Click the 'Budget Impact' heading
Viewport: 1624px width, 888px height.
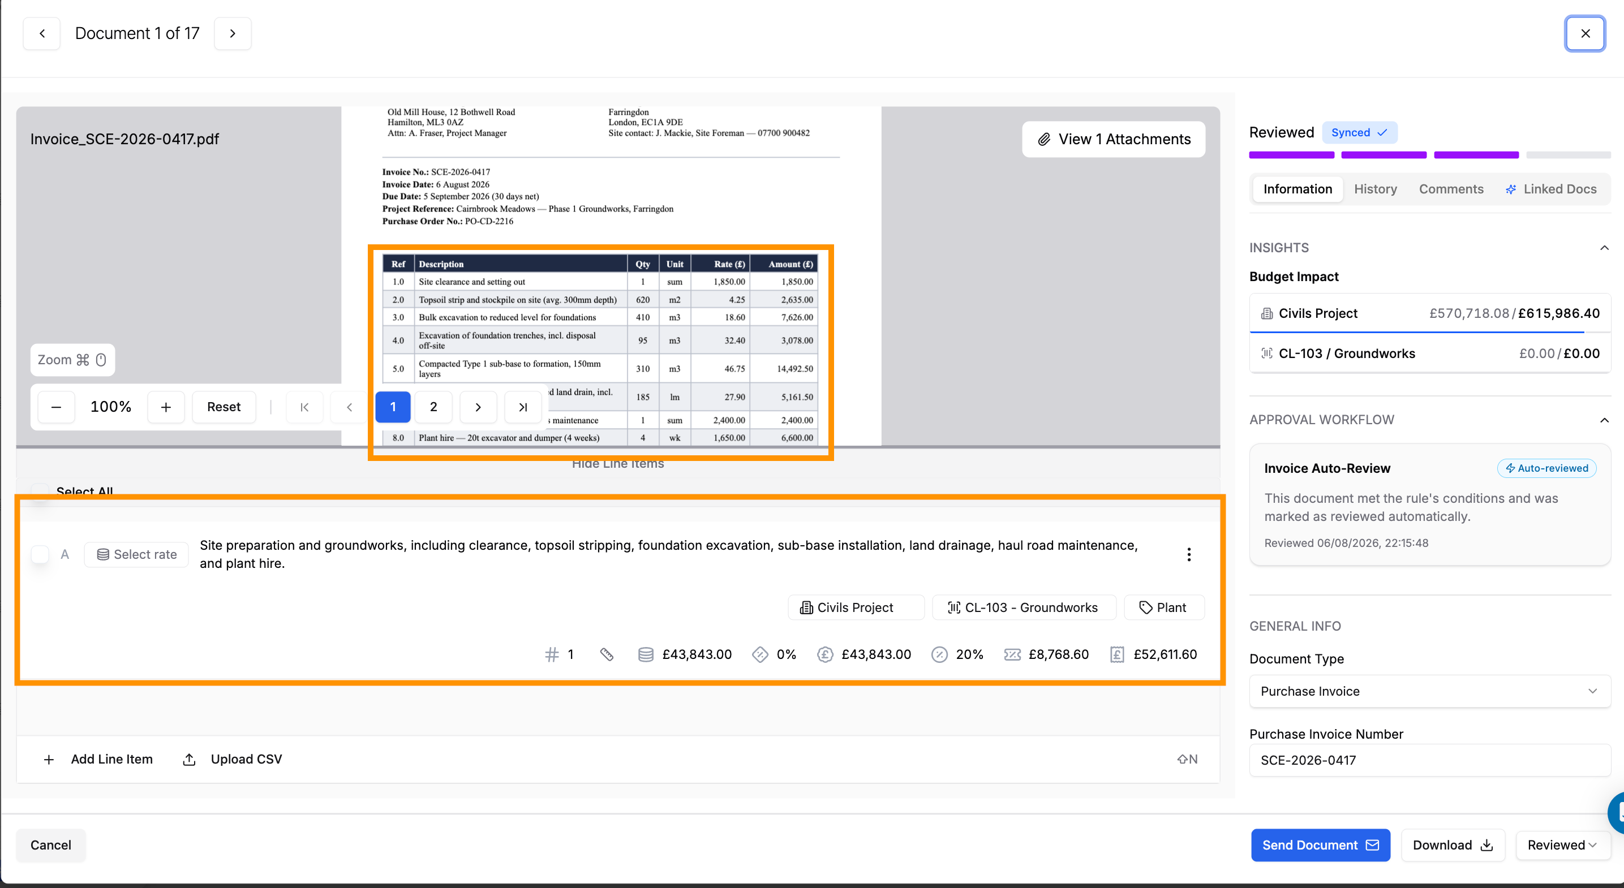coord(1294,277)
